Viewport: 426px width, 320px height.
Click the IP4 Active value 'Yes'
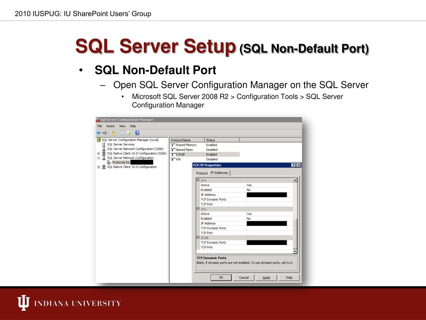pos(249,185)
